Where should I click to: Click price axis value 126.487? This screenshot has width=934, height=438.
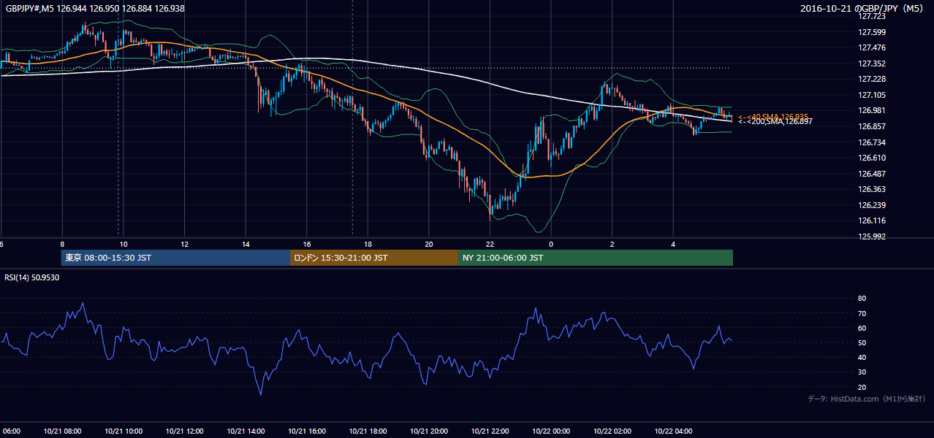[872, 174]
